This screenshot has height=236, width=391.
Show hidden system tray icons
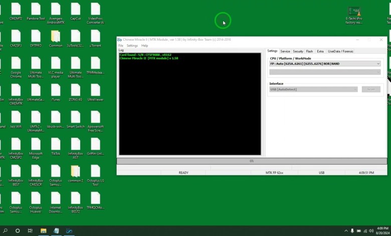coord(346,231)
